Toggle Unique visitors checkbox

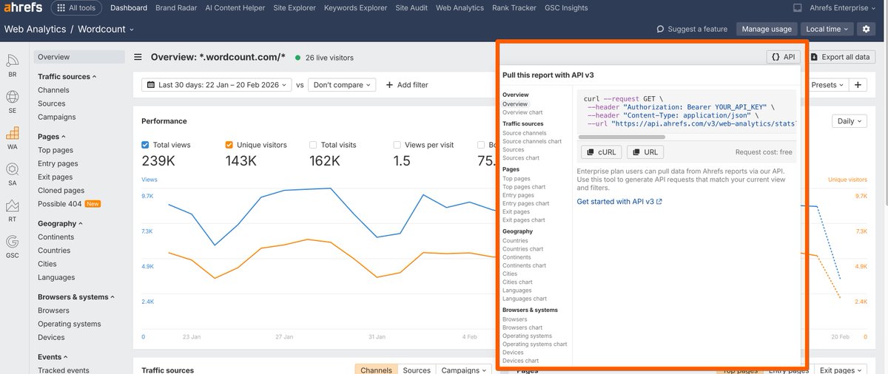point(229,145)
